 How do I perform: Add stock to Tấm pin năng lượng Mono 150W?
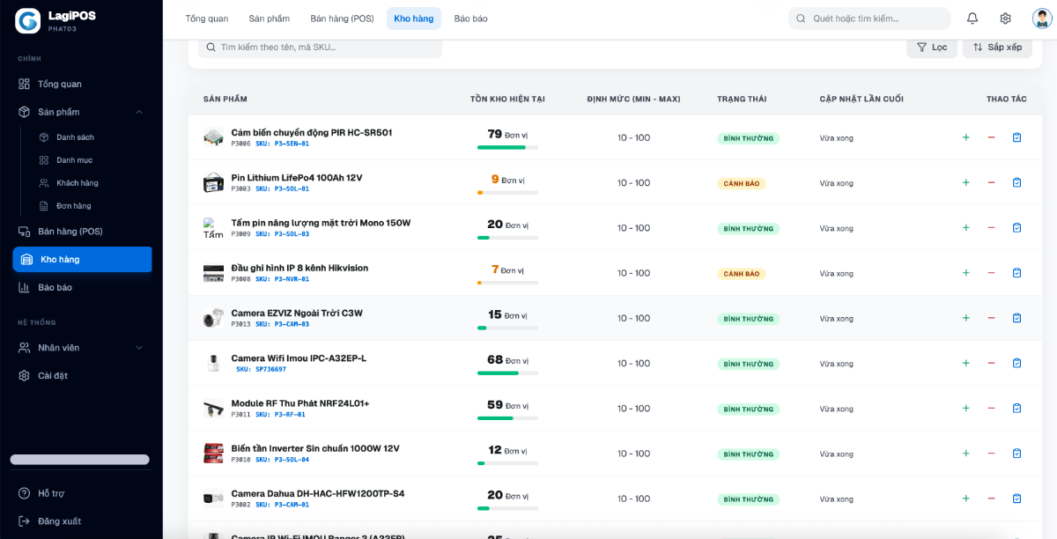click(x=965, y=227)
